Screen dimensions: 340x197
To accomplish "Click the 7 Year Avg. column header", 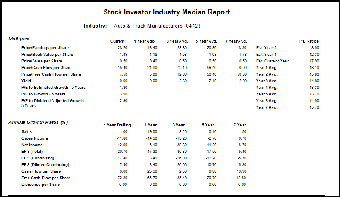I will pos(236,41).
